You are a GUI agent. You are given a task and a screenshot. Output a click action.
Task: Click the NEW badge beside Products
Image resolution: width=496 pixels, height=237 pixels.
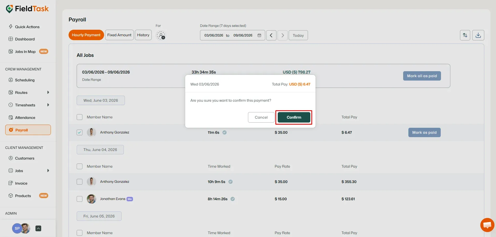[44, 196]
